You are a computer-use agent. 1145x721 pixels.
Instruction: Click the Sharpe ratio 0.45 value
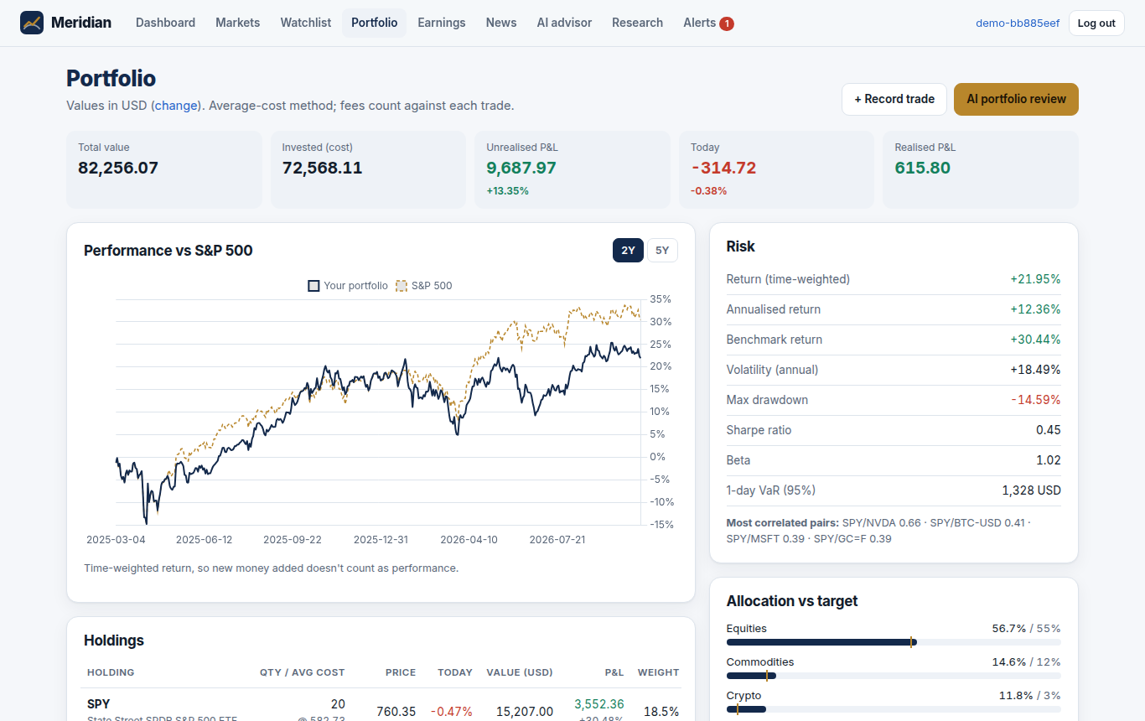click(x=1048, y=430)
